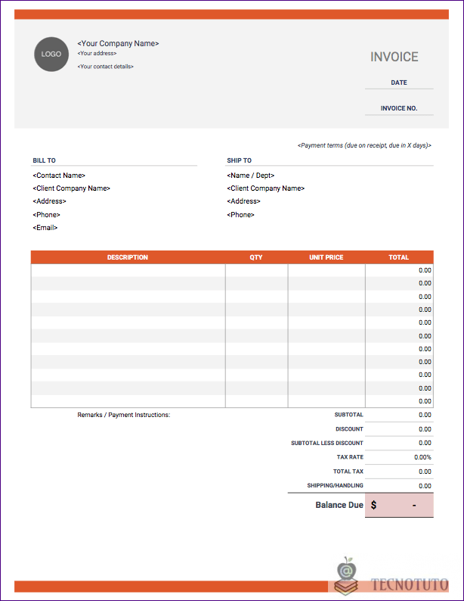Image resolution: width=464 pixels, height=601 pixels.
Task: Select the payment terms placeholder text
Action: (364, 145)
